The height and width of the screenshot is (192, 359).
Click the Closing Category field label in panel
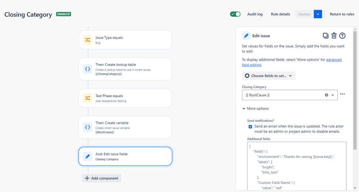coord(254,87)
